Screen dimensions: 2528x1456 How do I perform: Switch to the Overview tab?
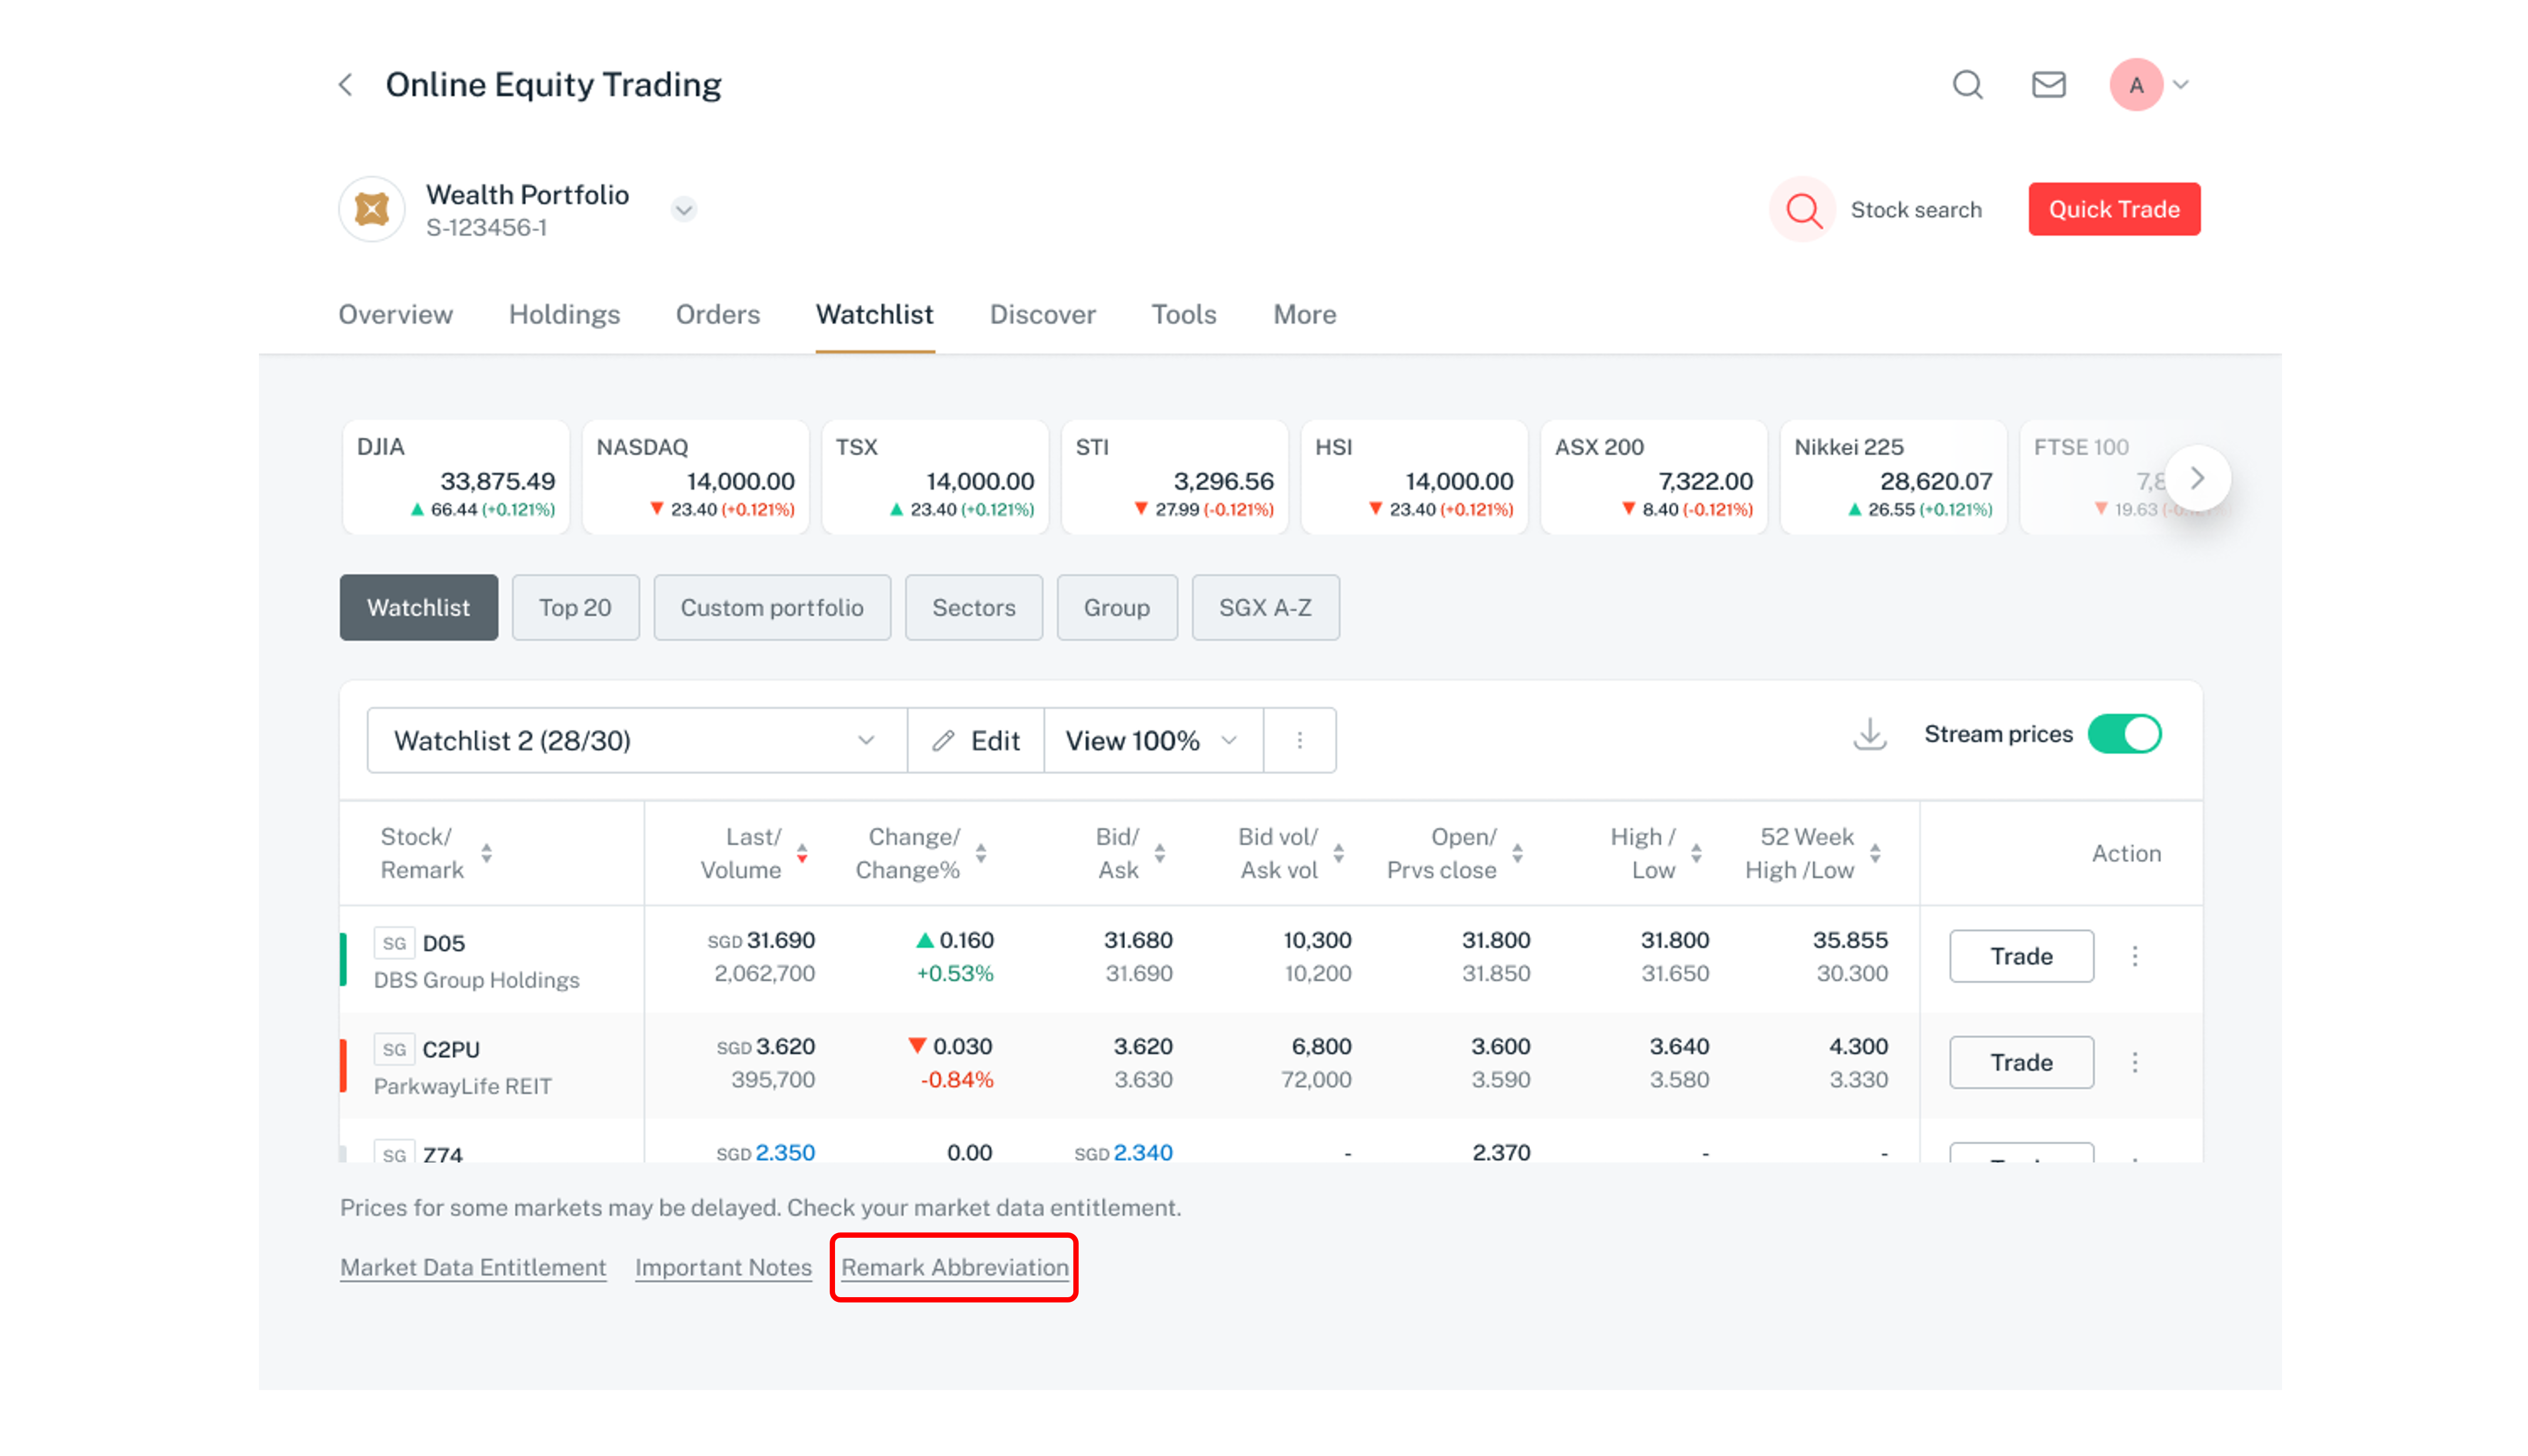[395, 314]
